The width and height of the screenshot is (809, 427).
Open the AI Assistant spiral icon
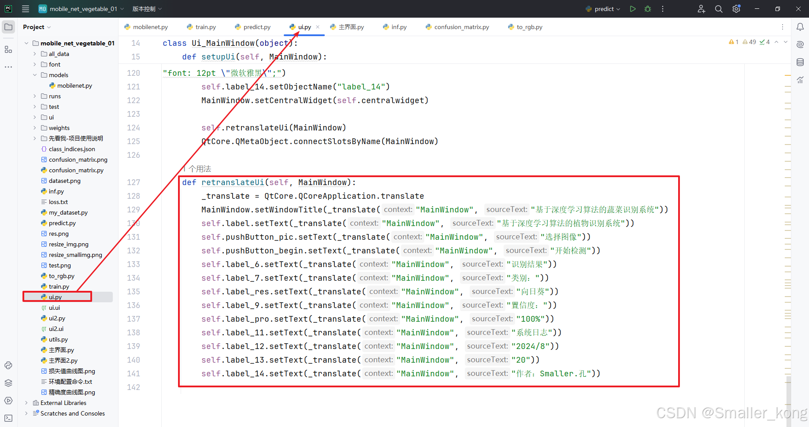pyautogui.click(x=800, y=45)
